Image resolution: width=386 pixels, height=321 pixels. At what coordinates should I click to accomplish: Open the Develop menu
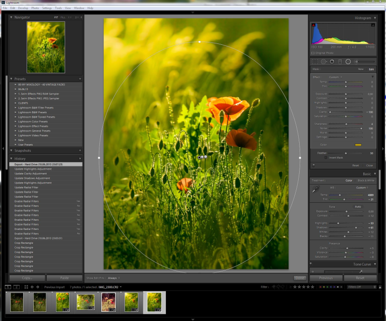coord(24,8)
